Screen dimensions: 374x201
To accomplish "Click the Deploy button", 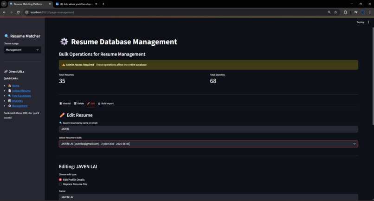I will pyautogui.click(x=361, y=22).
